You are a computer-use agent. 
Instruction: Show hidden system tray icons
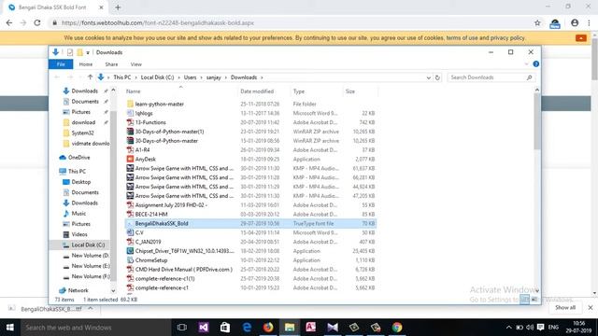[x=508, y=328]
